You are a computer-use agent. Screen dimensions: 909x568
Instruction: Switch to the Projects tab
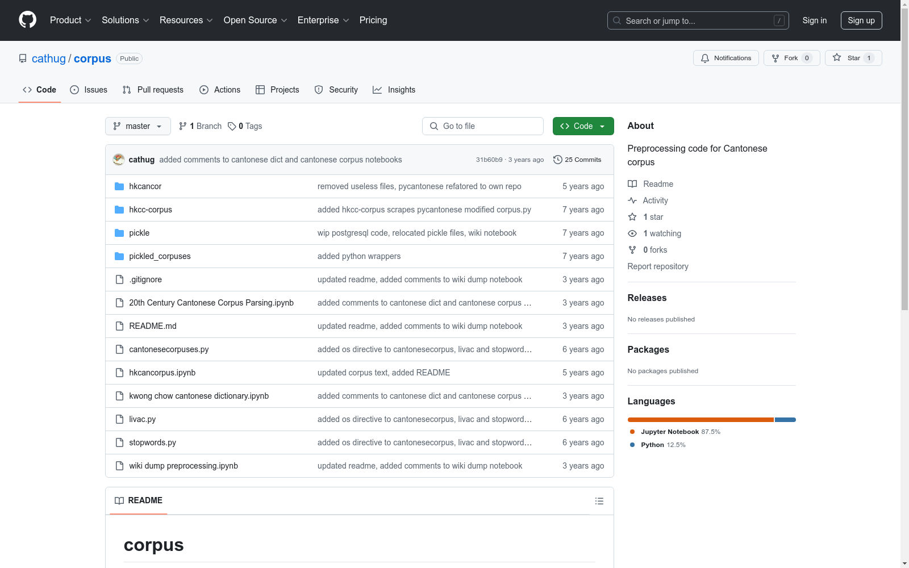277,90
